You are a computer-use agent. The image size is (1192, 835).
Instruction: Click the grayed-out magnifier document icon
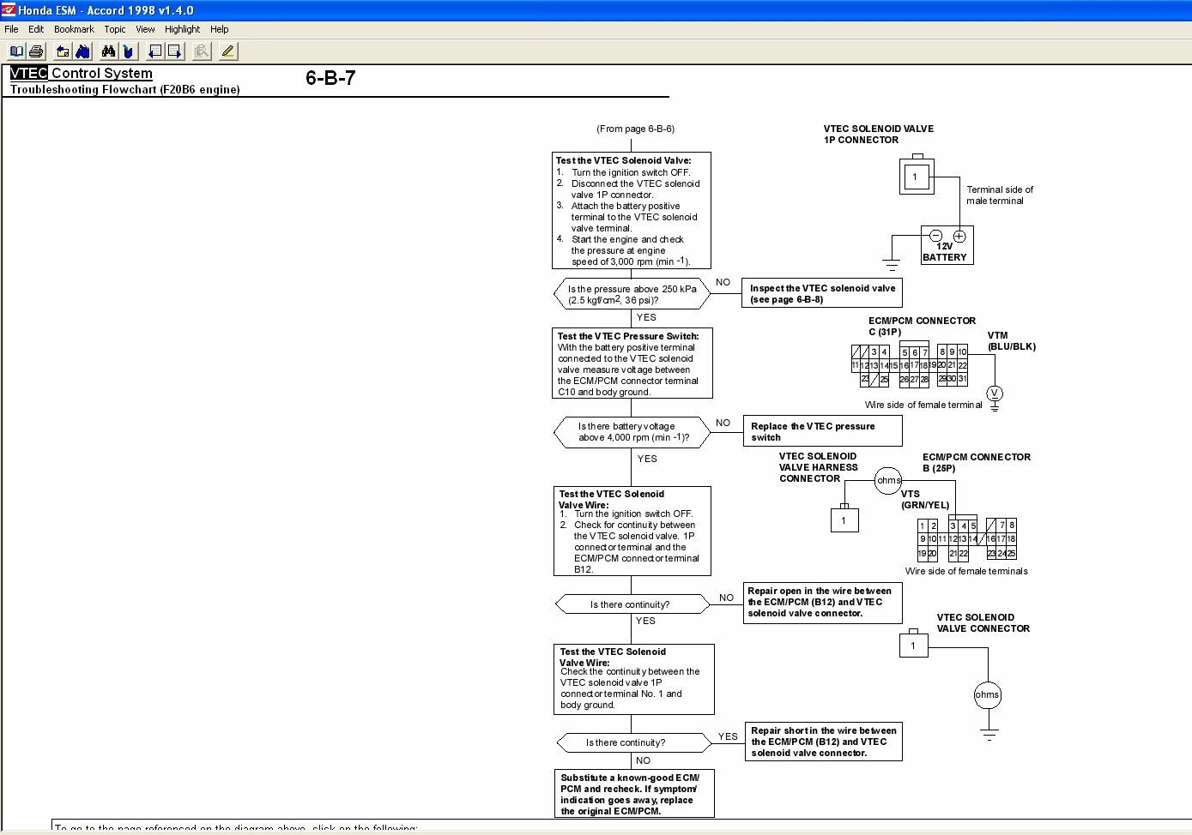(201, 51)
